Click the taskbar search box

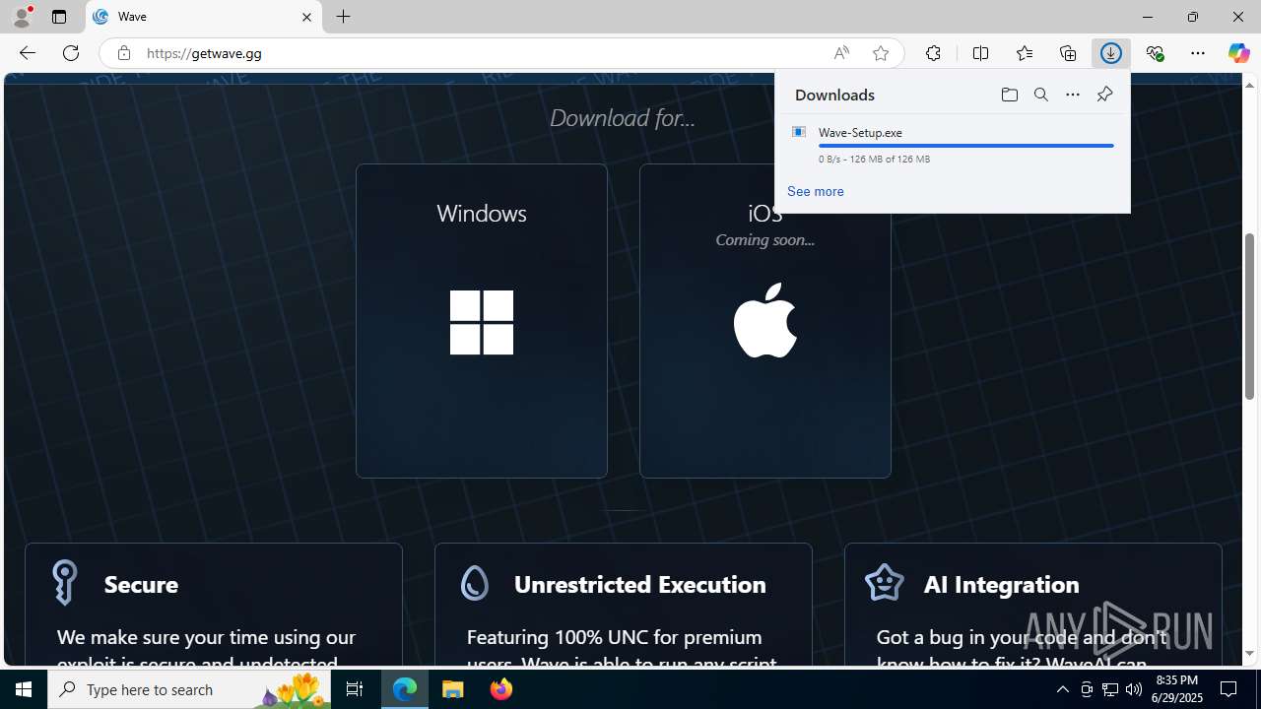point(189,689)
